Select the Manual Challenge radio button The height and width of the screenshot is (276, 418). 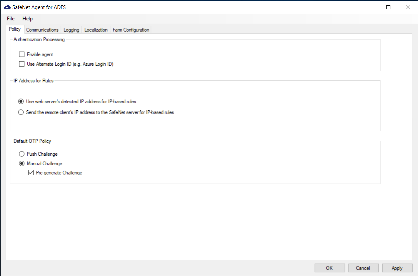pos(22,163)
